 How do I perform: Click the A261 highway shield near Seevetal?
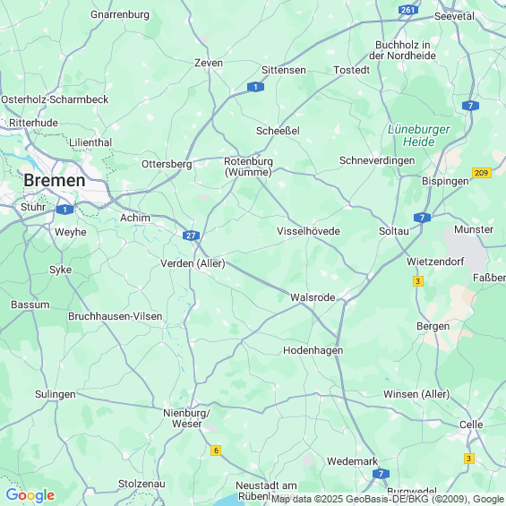click(407, 10)
